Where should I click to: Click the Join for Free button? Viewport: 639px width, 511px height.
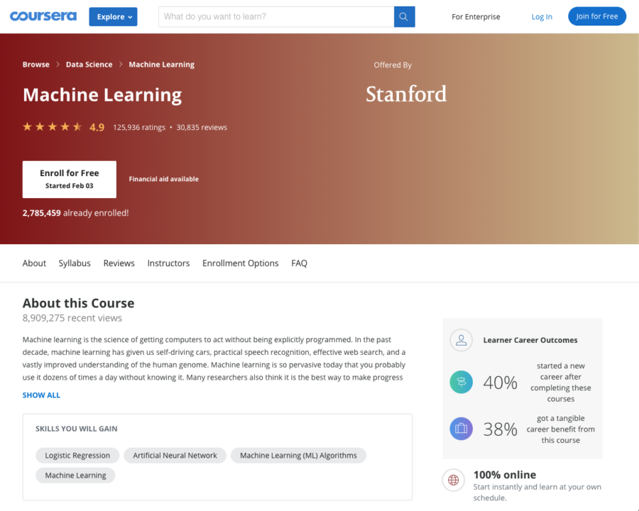[597, 16]
